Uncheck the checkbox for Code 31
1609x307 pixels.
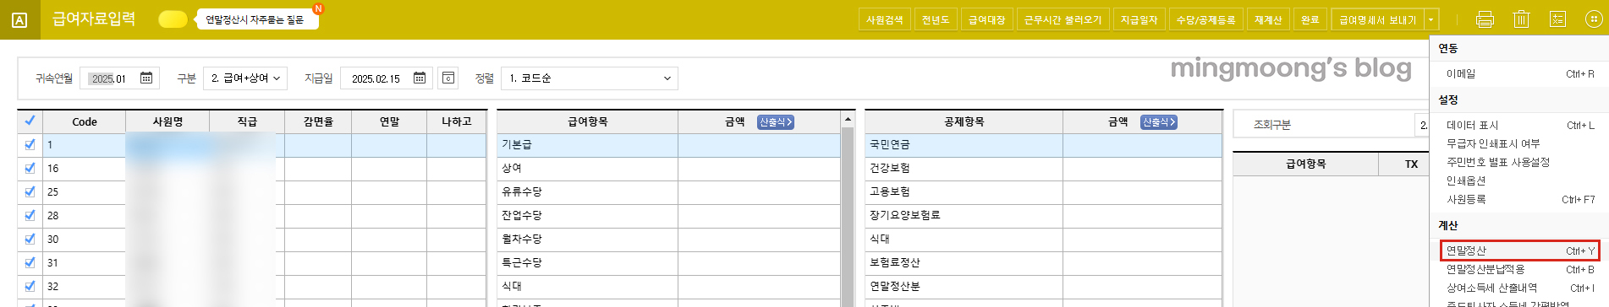[x=30, y=262]
